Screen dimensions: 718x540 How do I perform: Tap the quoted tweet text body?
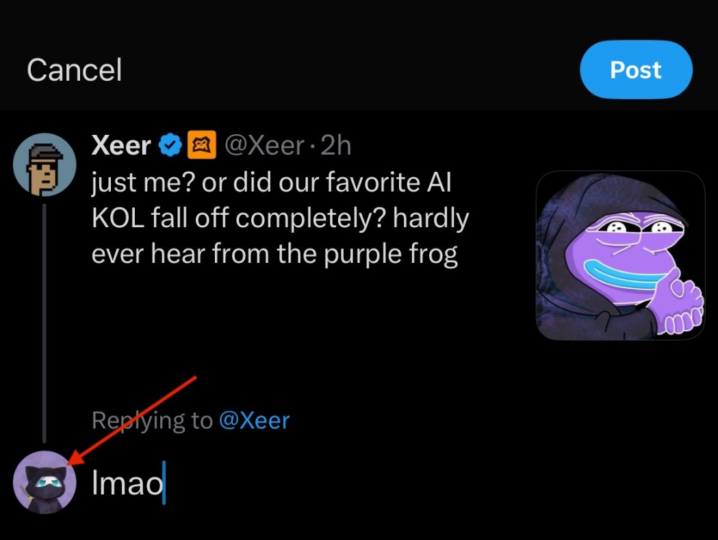click(281, 219)
